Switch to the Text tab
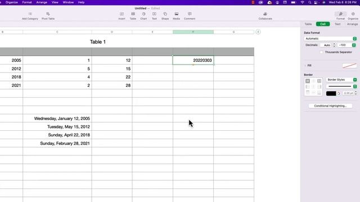Image resolution: width=360 pixels, height=202 pixels. tap(337, 24)
